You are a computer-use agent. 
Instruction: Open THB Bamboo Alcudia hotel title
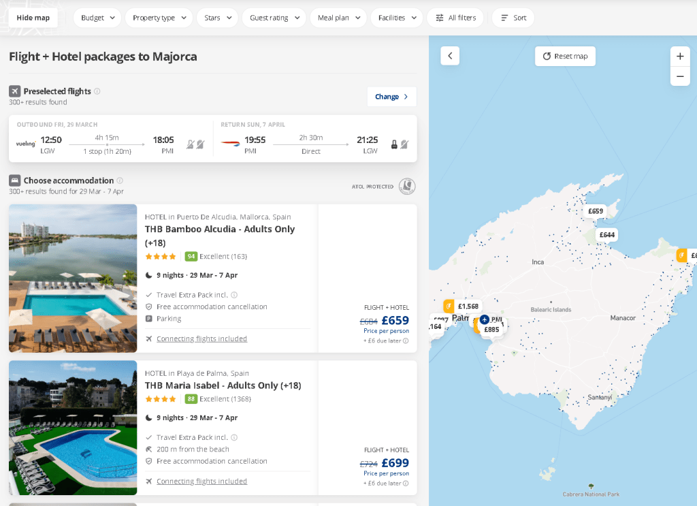[220, 236]
